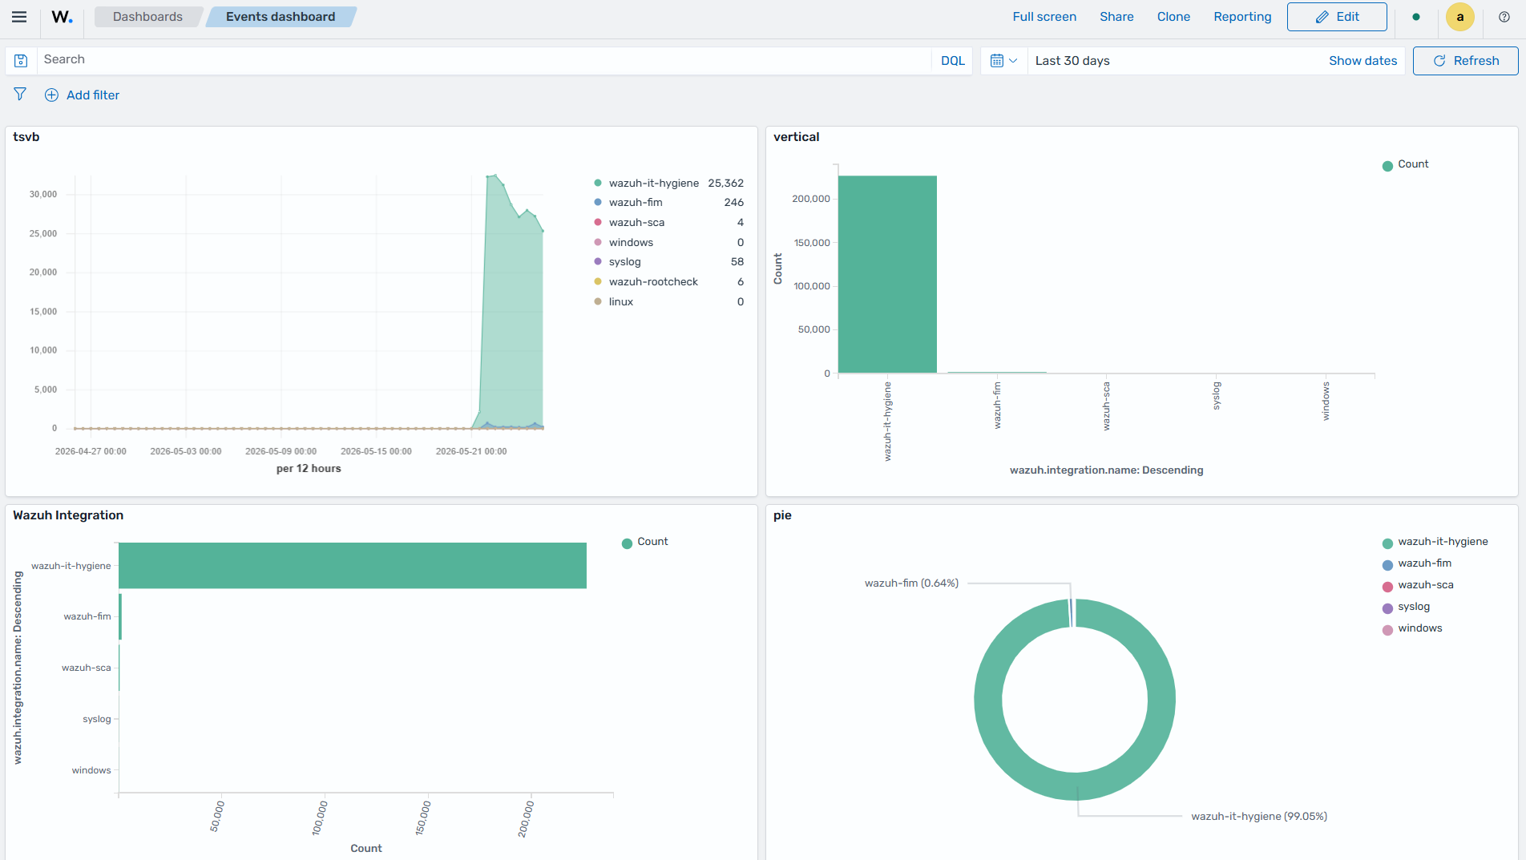
Task: Click the Show dates link
Action: click(1362, 61)
